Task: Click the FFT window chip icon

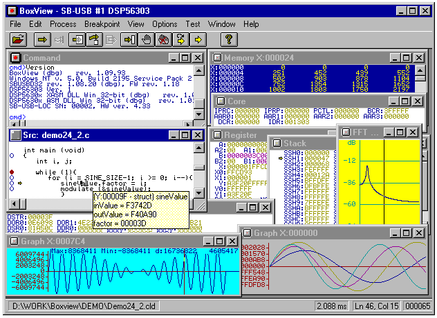Action: tap(346, 132)
